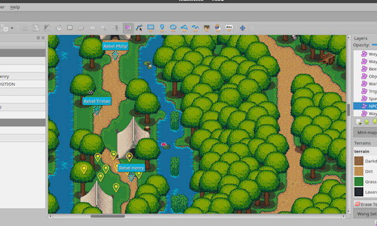Select the Insert Template tool
The image size is (377, 226).
(217, 28)
